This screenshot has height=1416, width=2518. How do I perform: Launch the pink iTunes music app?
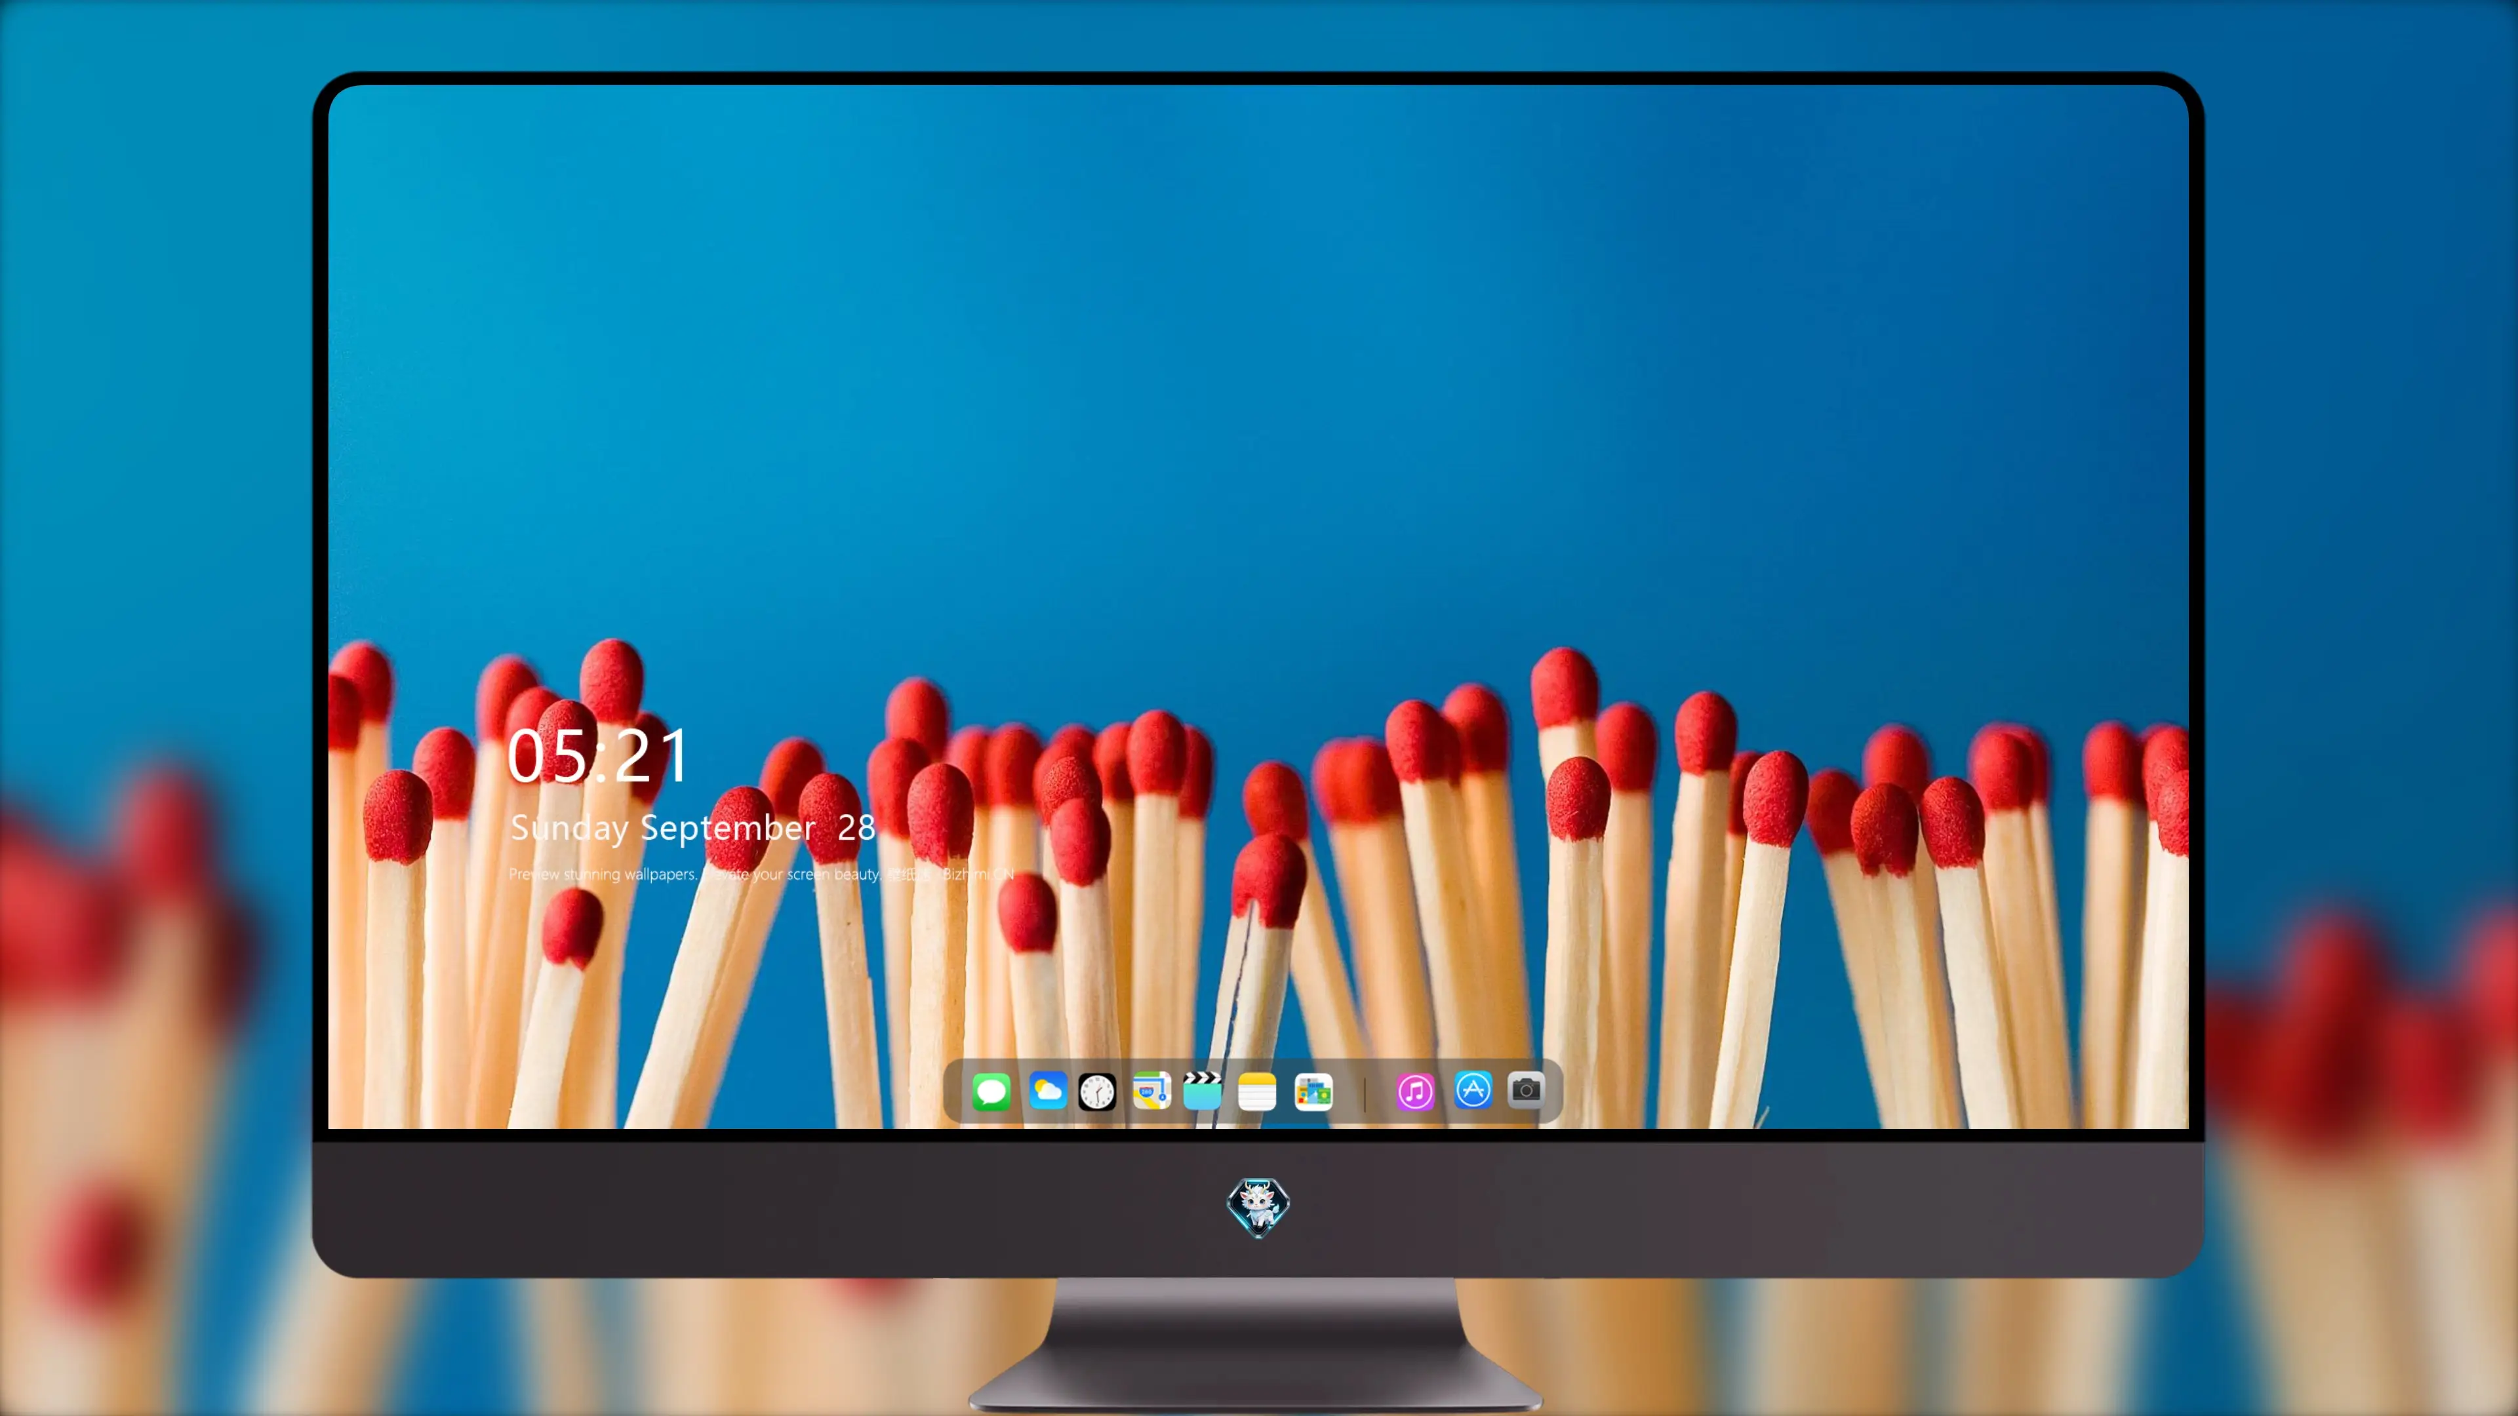pyautogui.click(x=1416, y=1091)
